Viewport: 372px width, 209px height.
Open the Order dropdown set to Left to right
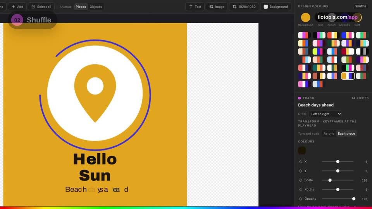click(x=325, y=114)
